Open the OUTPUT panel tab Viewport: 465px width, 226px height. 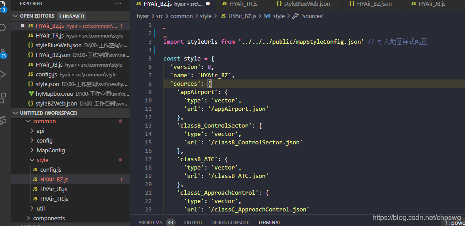click(193, 222)
